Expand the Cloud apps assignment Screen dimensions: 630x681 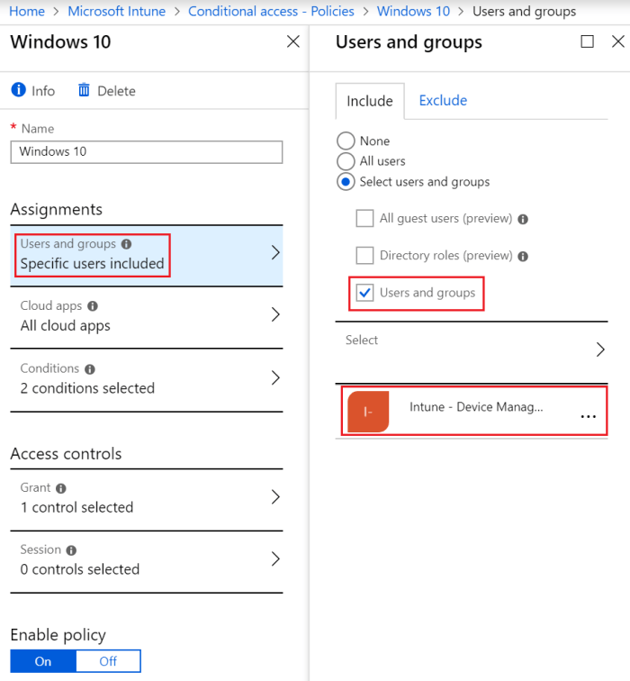[275, 315]
